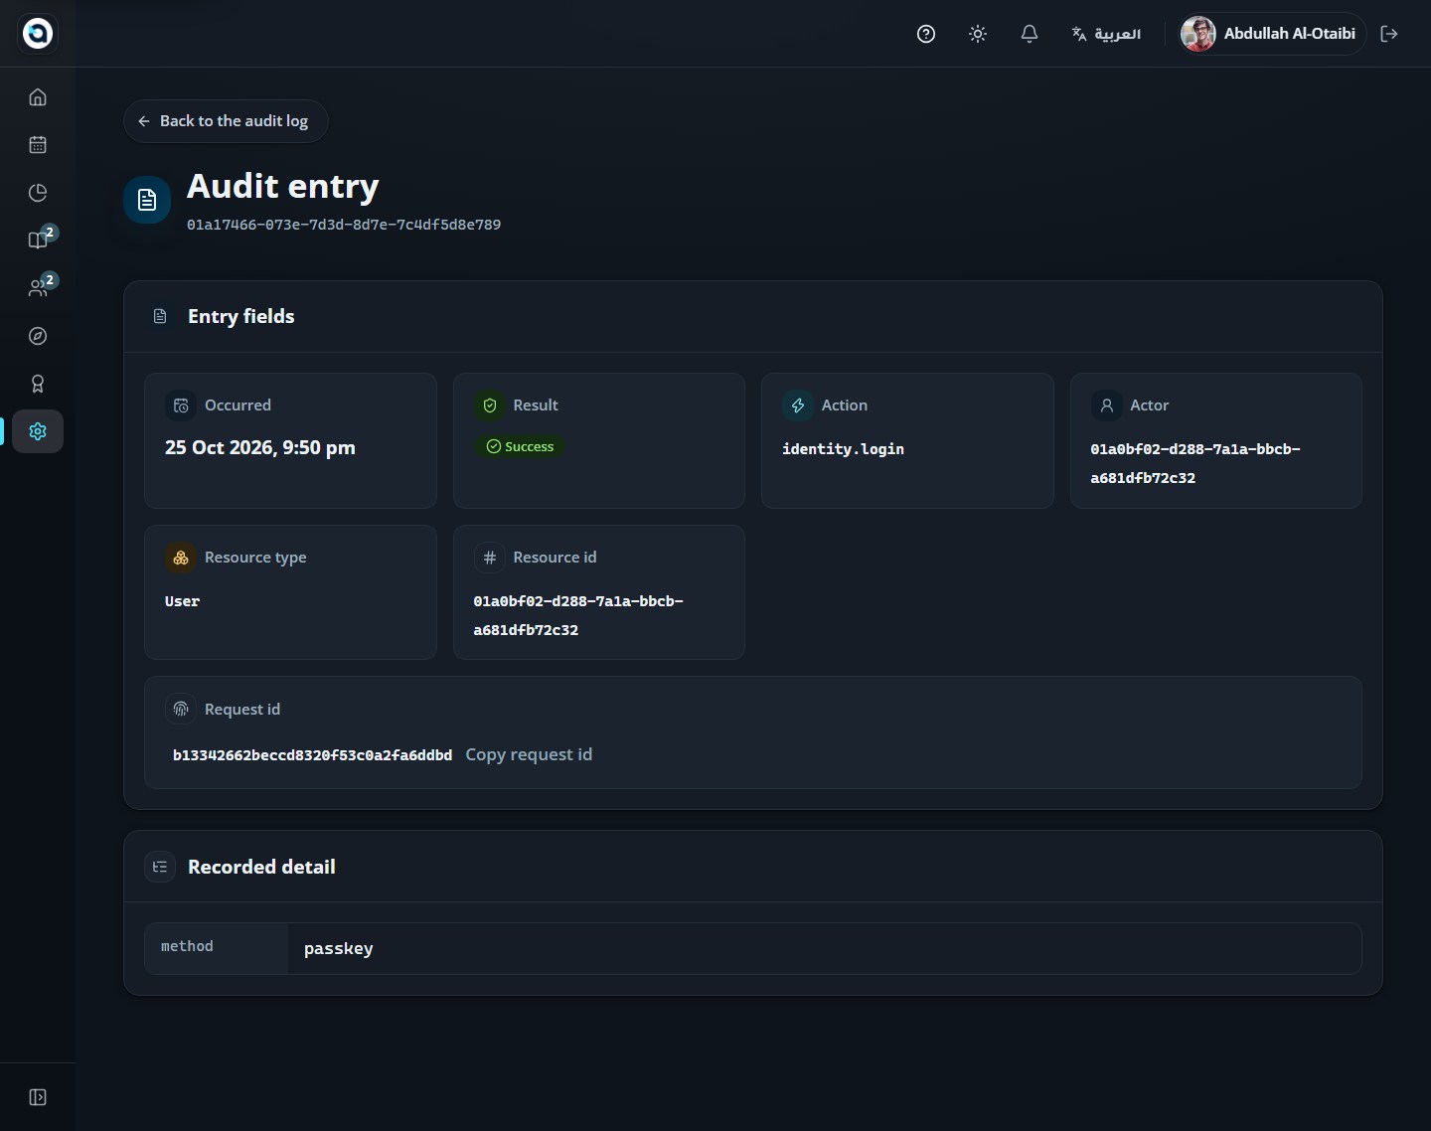Open the book icon with badge

click(38, 241)
